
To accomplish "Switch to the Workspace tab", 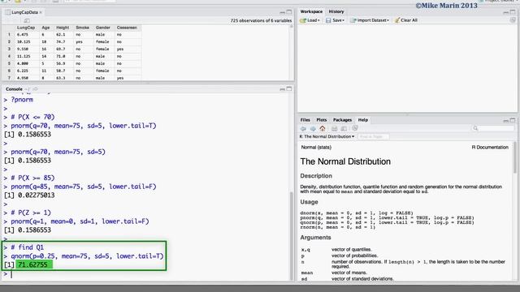I will pos(311,11).
